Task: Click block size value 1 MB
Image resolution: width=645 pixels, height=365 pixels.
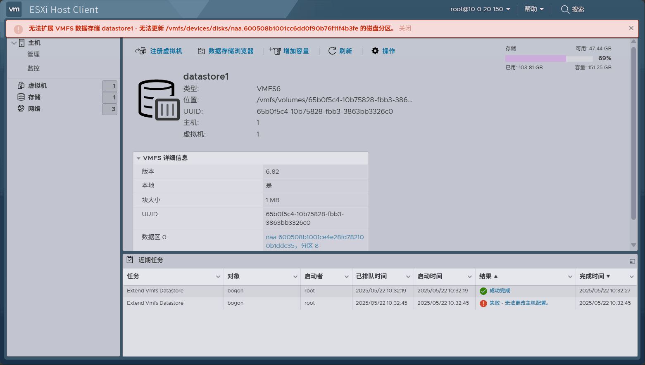Action: click(273, 200)
